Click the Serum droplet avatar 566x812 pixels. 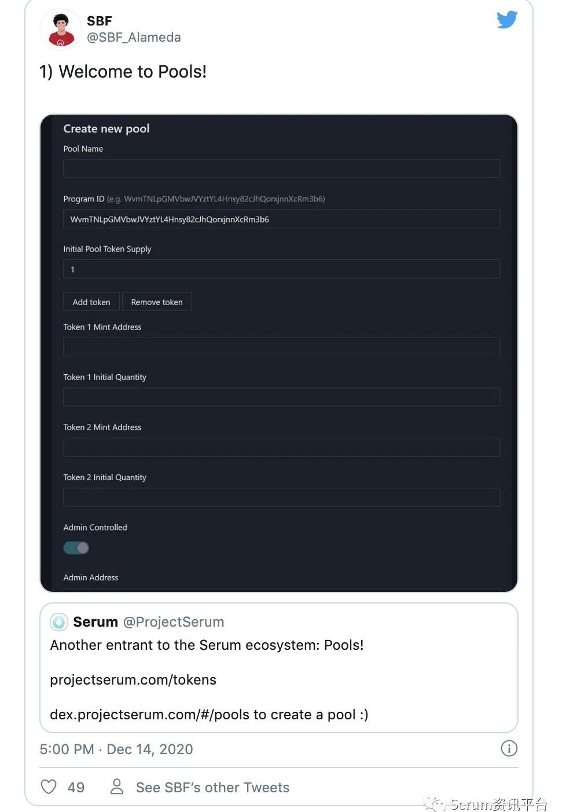click(59, 622)
